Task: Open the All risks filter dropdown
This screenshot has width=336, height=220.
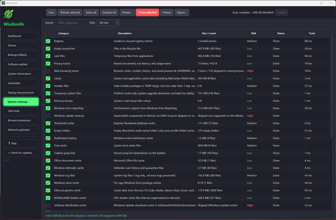Action: tap(108, 23)
